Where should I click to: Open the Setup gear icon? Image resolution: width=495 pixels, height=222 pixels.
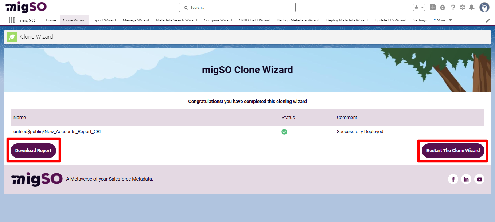click(x=463, y=7)
